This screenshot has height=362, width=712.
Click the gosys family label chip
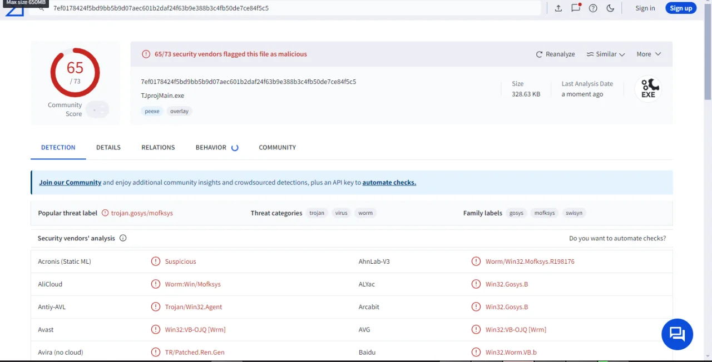coord(516,213)
